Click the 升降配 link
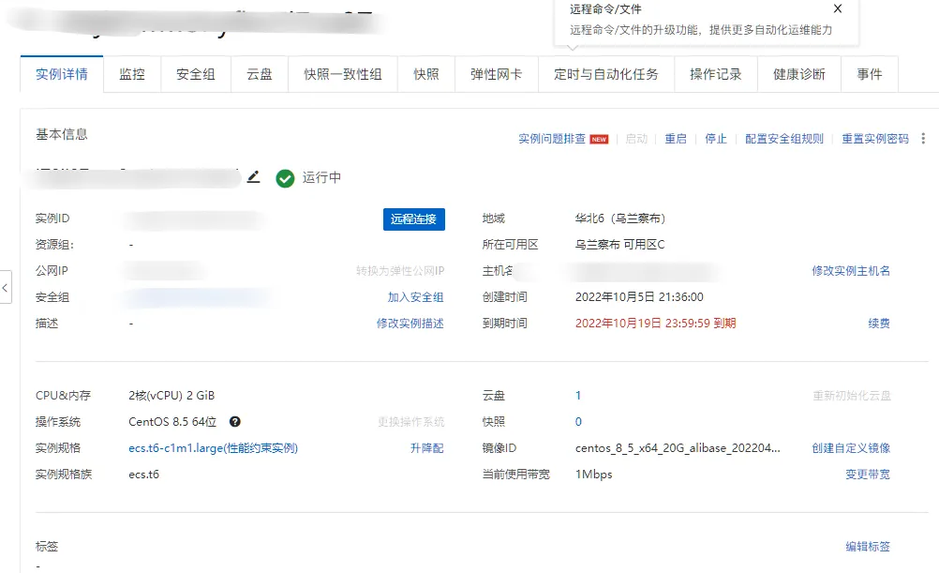This screenshot has width=939, height=573. click(426, 447)
